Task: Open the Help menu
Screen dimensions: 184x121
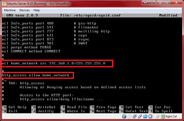Action: 36,10
